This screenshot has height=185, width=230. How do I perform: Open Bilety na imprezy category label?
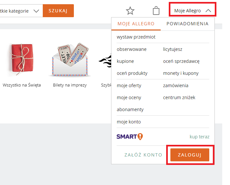click(x=70, y=85)
